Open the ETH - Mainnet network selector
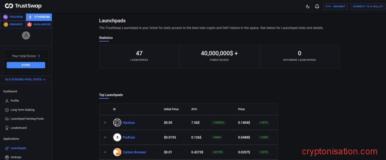The height and width of the screenshot is (160, 386). tap(335, 6)
